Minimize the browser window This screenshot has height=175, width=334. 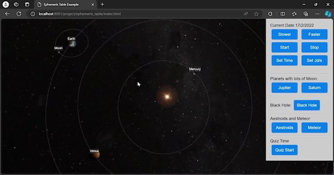304,5
